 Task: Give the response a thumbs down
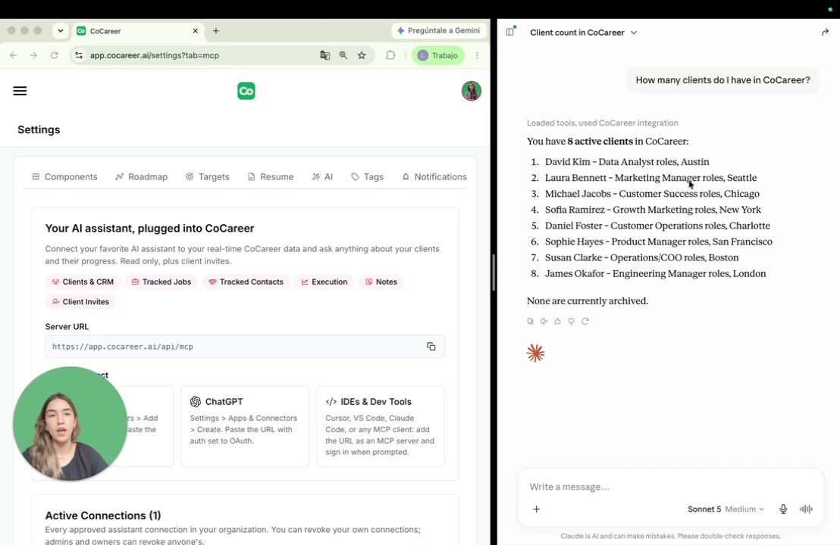[571, 322]
